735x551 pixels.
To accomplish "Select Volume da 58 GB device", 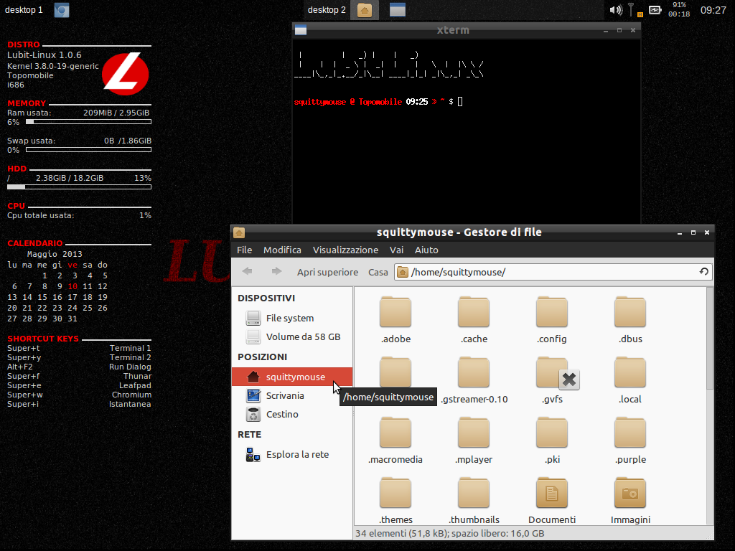I will (302, 336).
